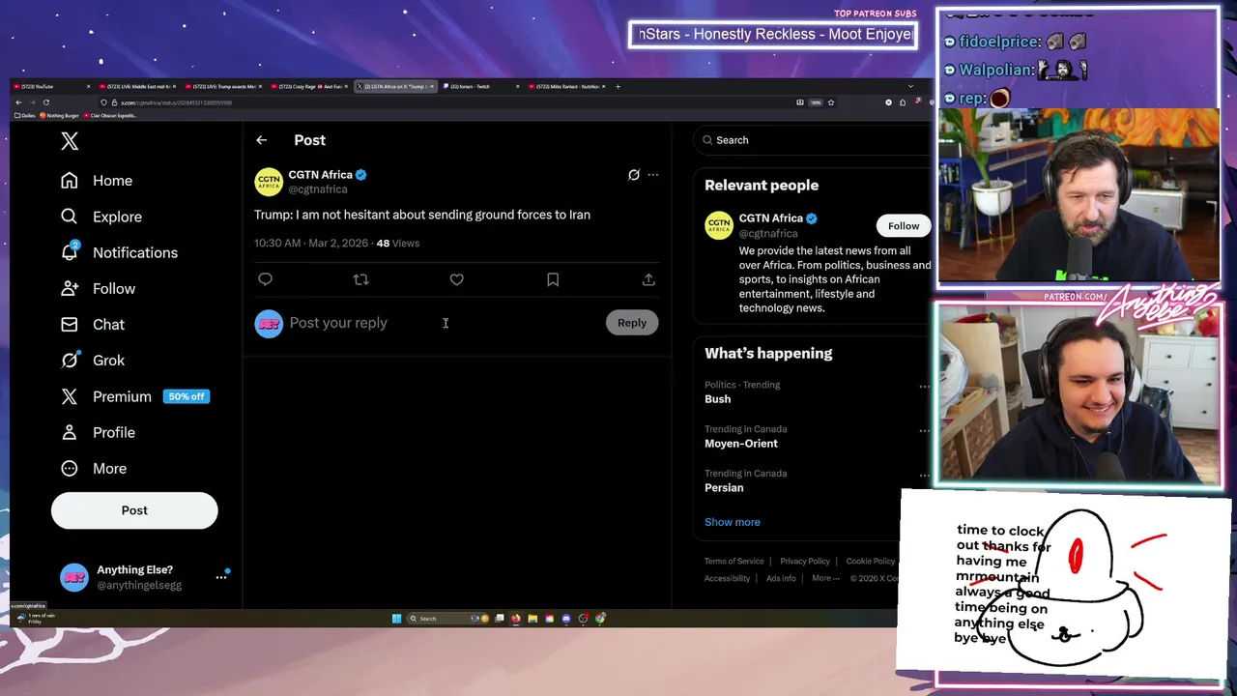Open the Windows Start button

click(x=396, y=619)
